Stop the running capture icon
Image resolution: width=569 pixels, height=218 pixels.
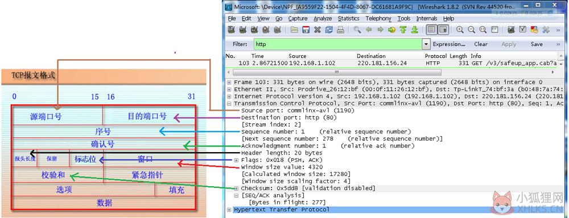tap(266, 30)
